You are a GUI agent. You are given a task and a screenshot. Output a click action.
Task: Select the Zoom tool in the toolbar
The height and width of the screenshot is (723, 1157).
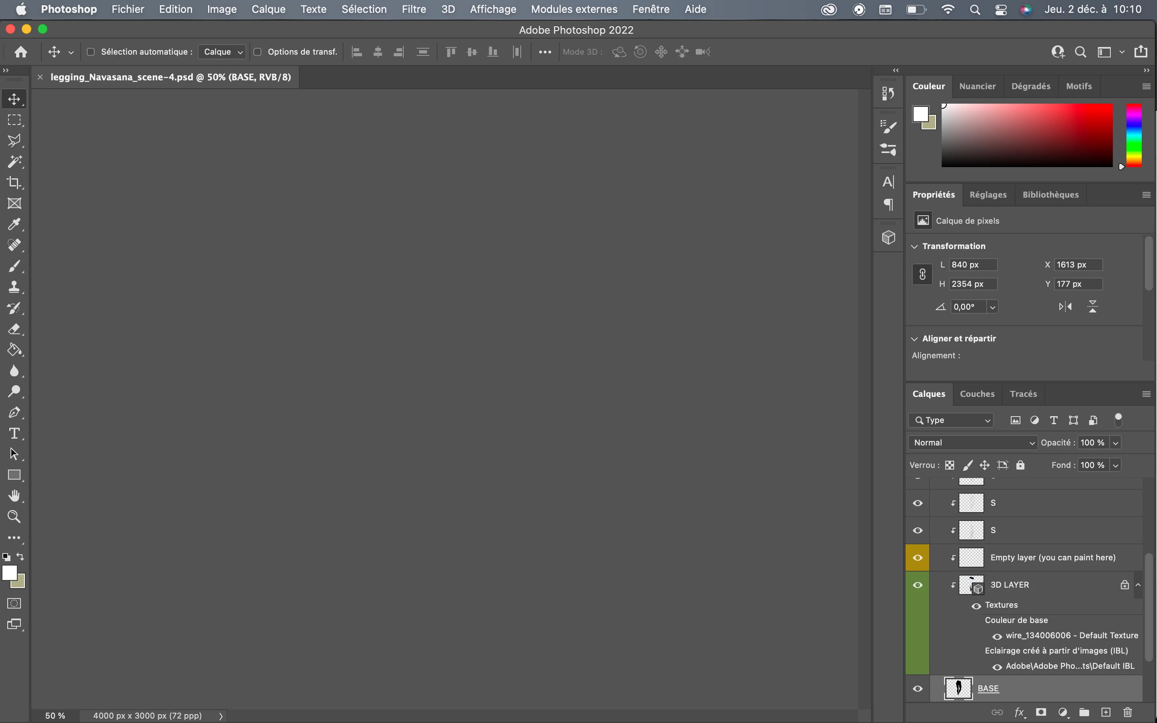pyautogui.click(x=14, y=517)
